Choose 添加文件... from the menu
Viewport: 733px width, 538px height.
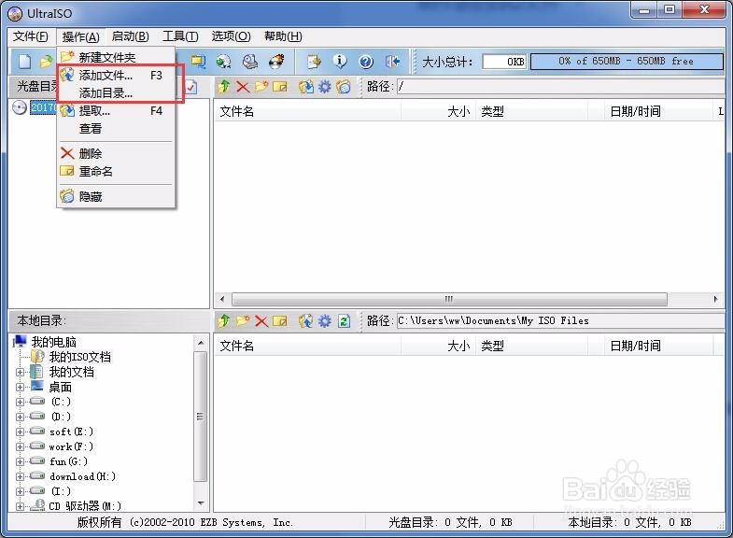[x=116, y=76]
